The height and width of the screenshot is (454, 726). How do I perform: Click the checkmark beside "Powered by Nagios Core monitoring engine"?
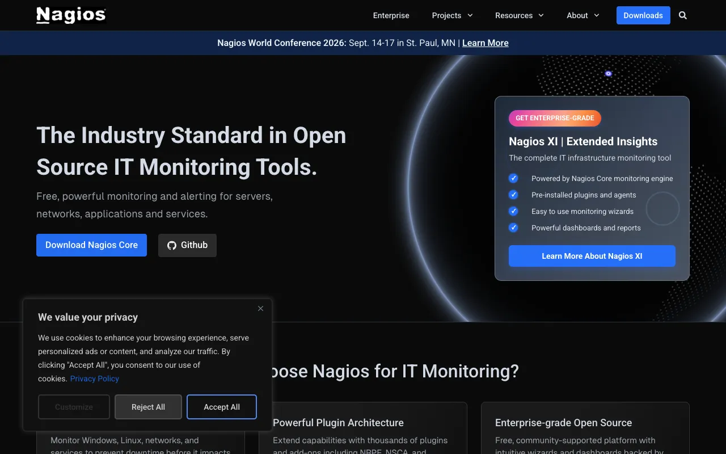513,178
